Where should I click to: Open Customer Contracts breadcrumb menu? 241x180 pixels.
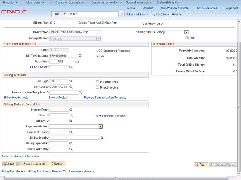[69, 3]
